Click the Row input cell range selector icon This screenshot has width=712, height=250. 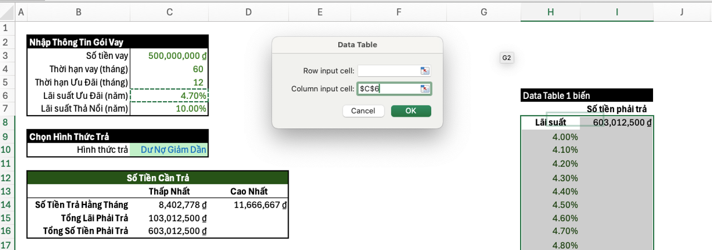(426, 71)
